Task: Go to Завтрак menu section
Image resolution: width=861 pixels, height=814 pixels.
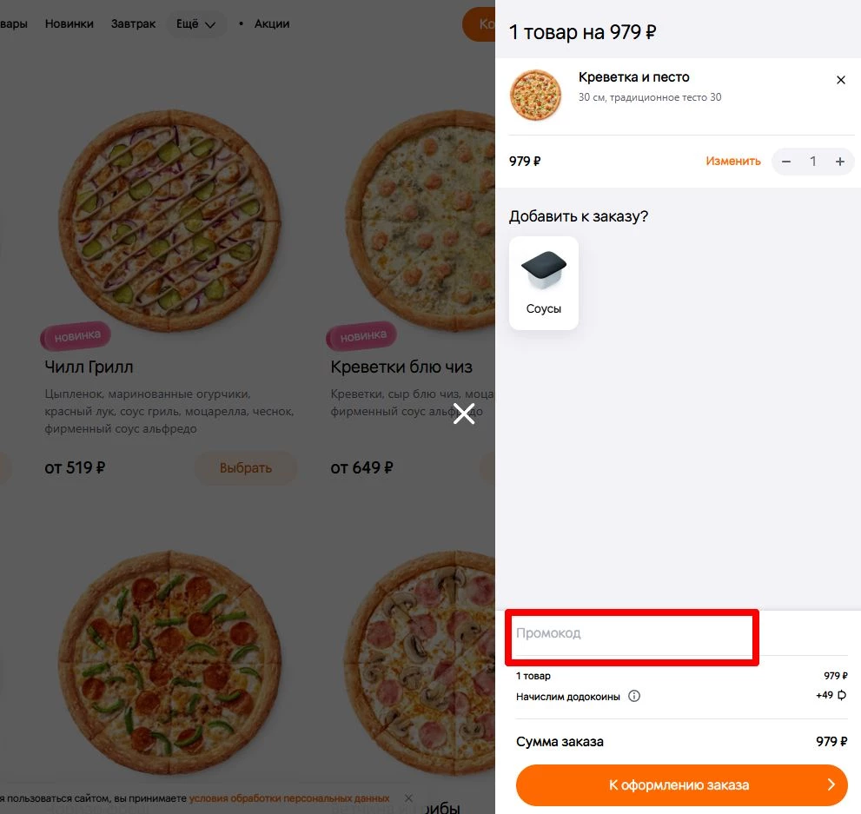Action: [x=133, y=23]
